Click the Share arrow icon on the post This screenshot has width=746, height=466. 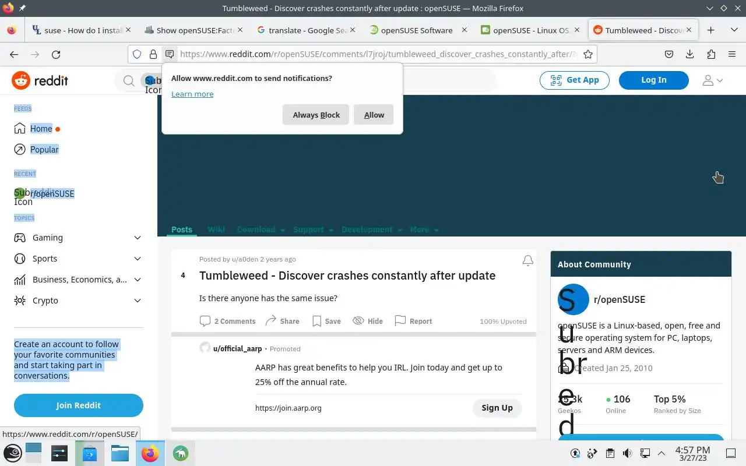(x=270, y=320)
